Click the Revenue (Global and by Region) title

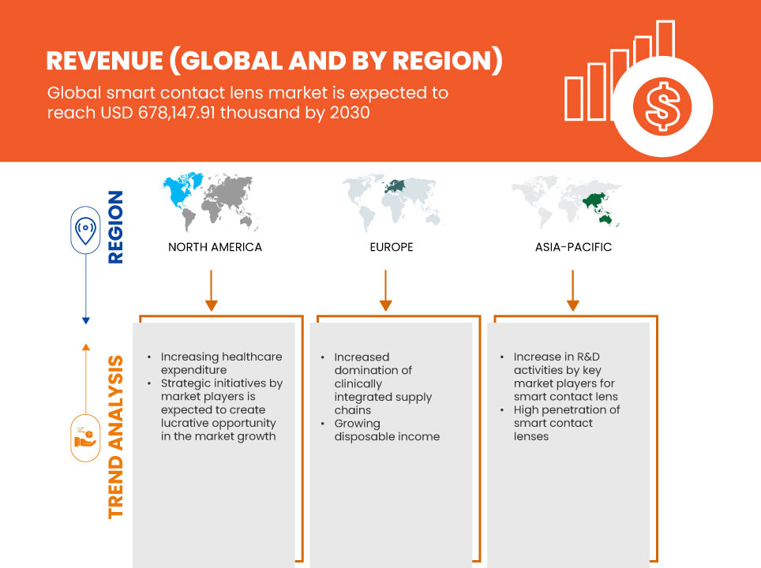(274, 62)
